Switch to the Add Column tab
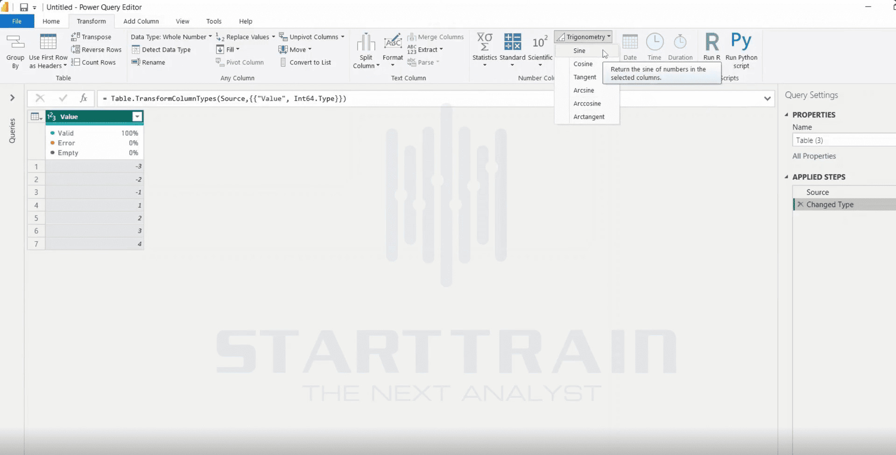The width and height of the screenshot is (896, 455). (141, 21)
